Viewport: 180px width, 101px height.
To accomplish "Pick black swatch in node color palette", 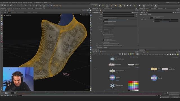I will (129, 90).
